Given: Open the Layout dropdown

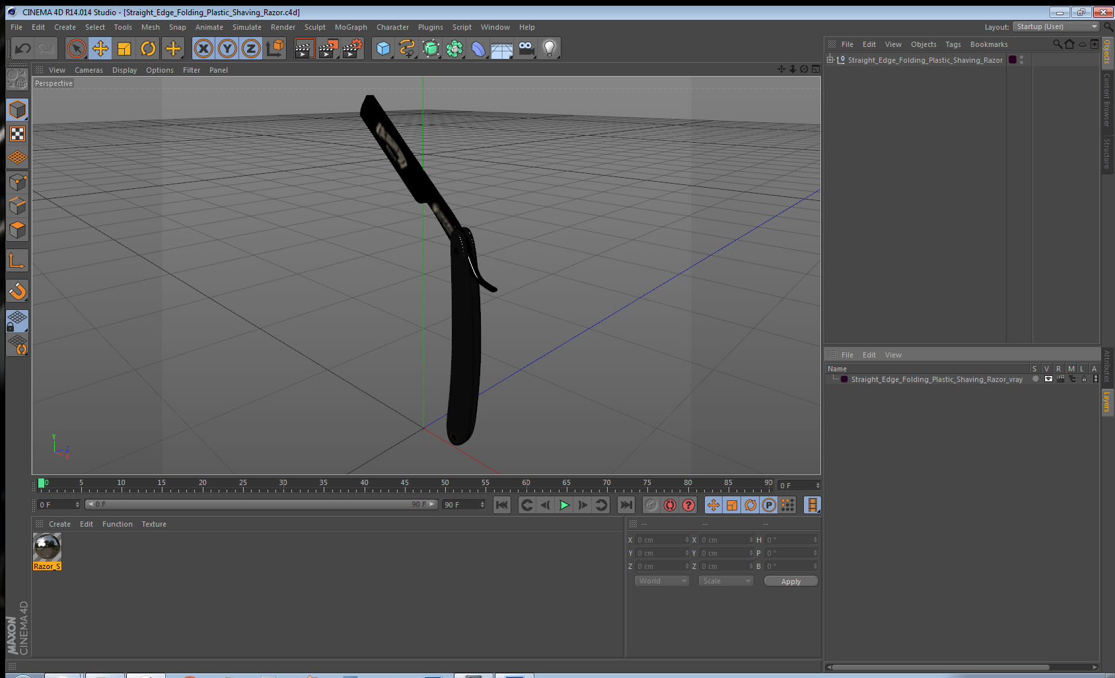Looking at the screenshot, I should pos(1055,27).
